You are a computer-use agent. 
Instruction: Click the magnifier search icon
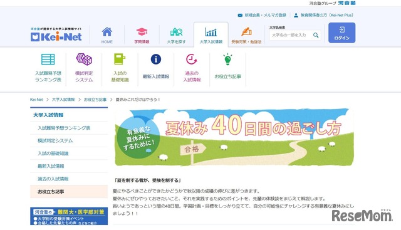click(x=316, y=35)
